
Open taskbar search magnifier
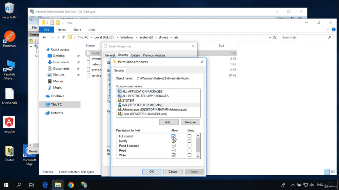(19, 185)
